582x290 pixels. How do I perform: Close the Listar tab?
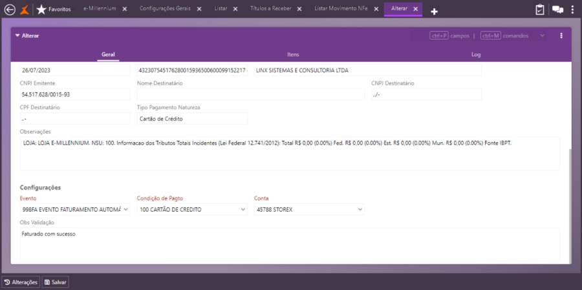coord(235,9)
